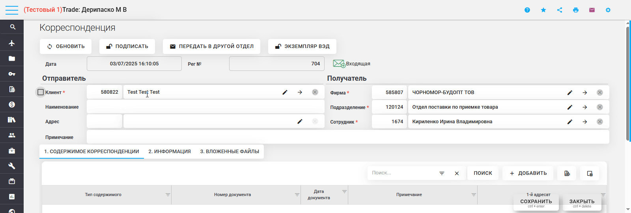Viewport: 631px width, 213px height.
Task: Click the Примечание input field
Action: tap(348, 137)
